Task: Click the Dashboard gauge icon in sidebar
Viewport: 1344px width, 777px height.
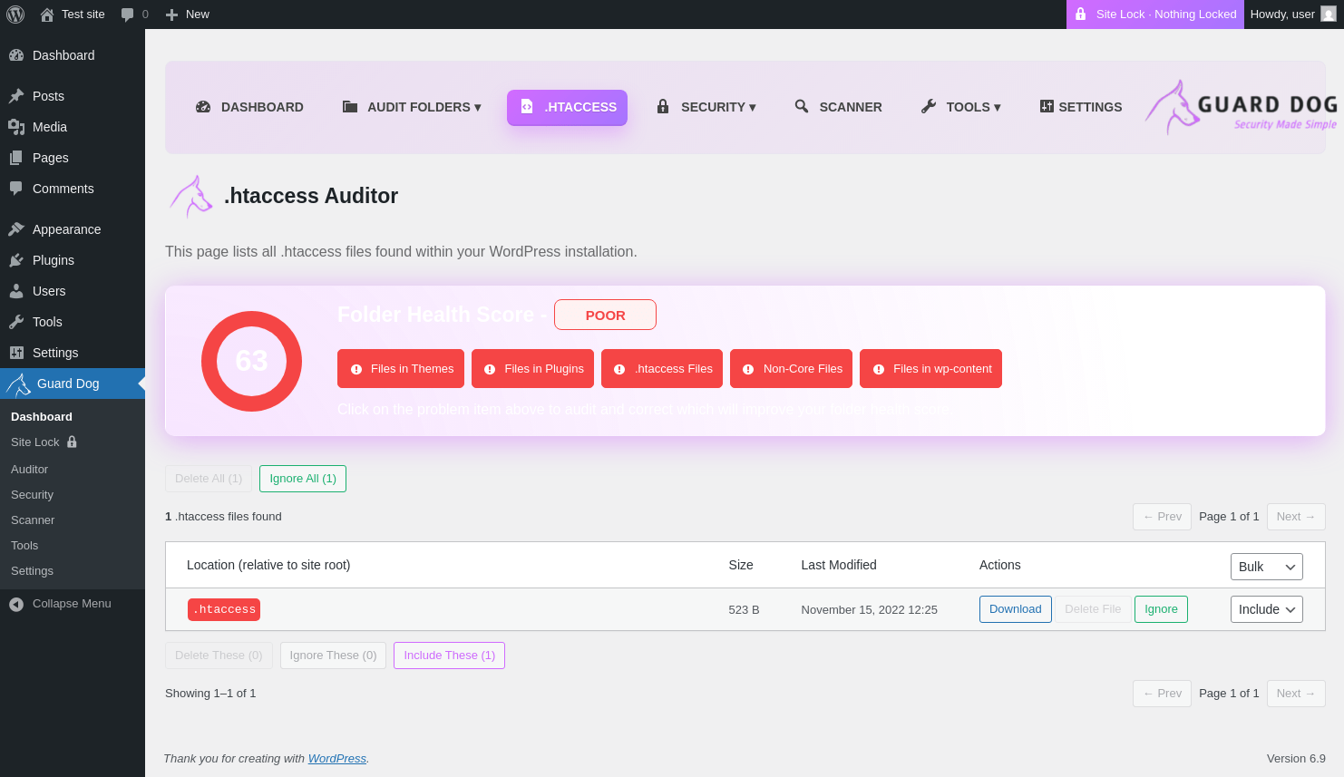Action: [16, 55]
